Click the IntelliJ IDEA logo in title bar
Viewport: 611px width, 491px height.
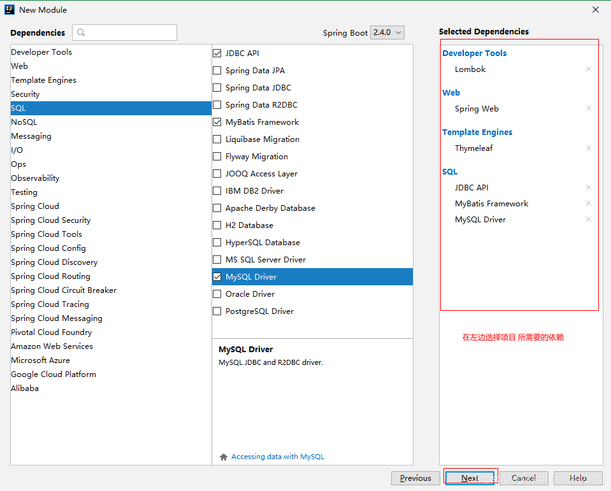point(10,10)
